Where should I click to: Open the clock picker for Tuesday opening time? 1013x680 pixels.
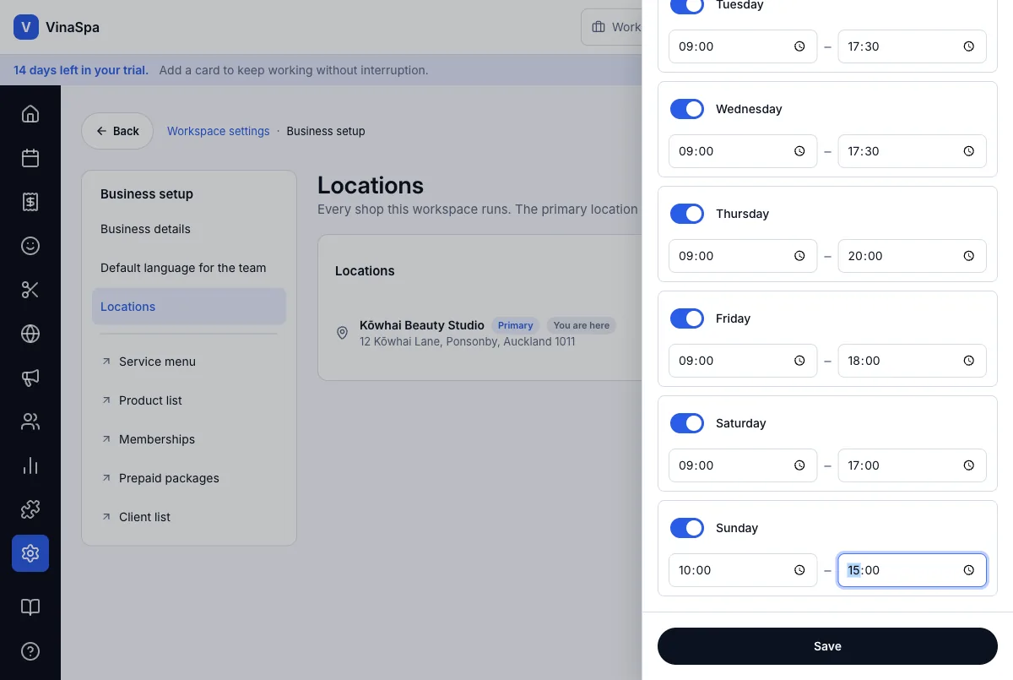coord(799,46)
